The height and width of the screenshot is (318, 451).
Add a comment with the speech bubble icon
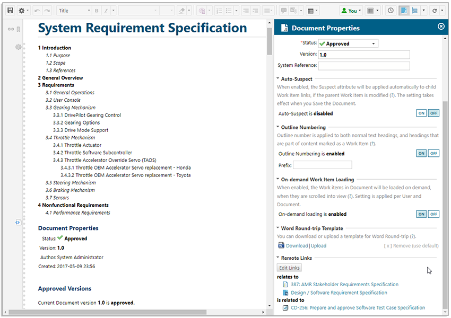284,11
